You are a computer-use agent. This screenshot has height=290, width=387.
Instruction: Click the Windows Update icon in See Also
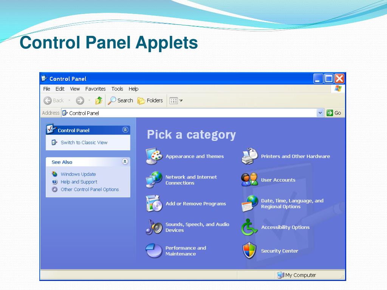tap(54, 174)
